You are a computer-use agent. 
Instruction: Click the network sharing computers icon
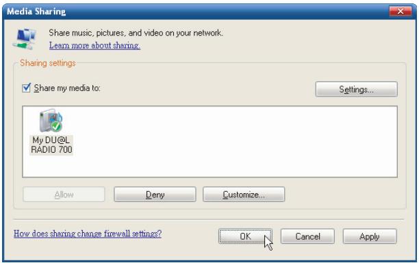[x=25, y=39]
